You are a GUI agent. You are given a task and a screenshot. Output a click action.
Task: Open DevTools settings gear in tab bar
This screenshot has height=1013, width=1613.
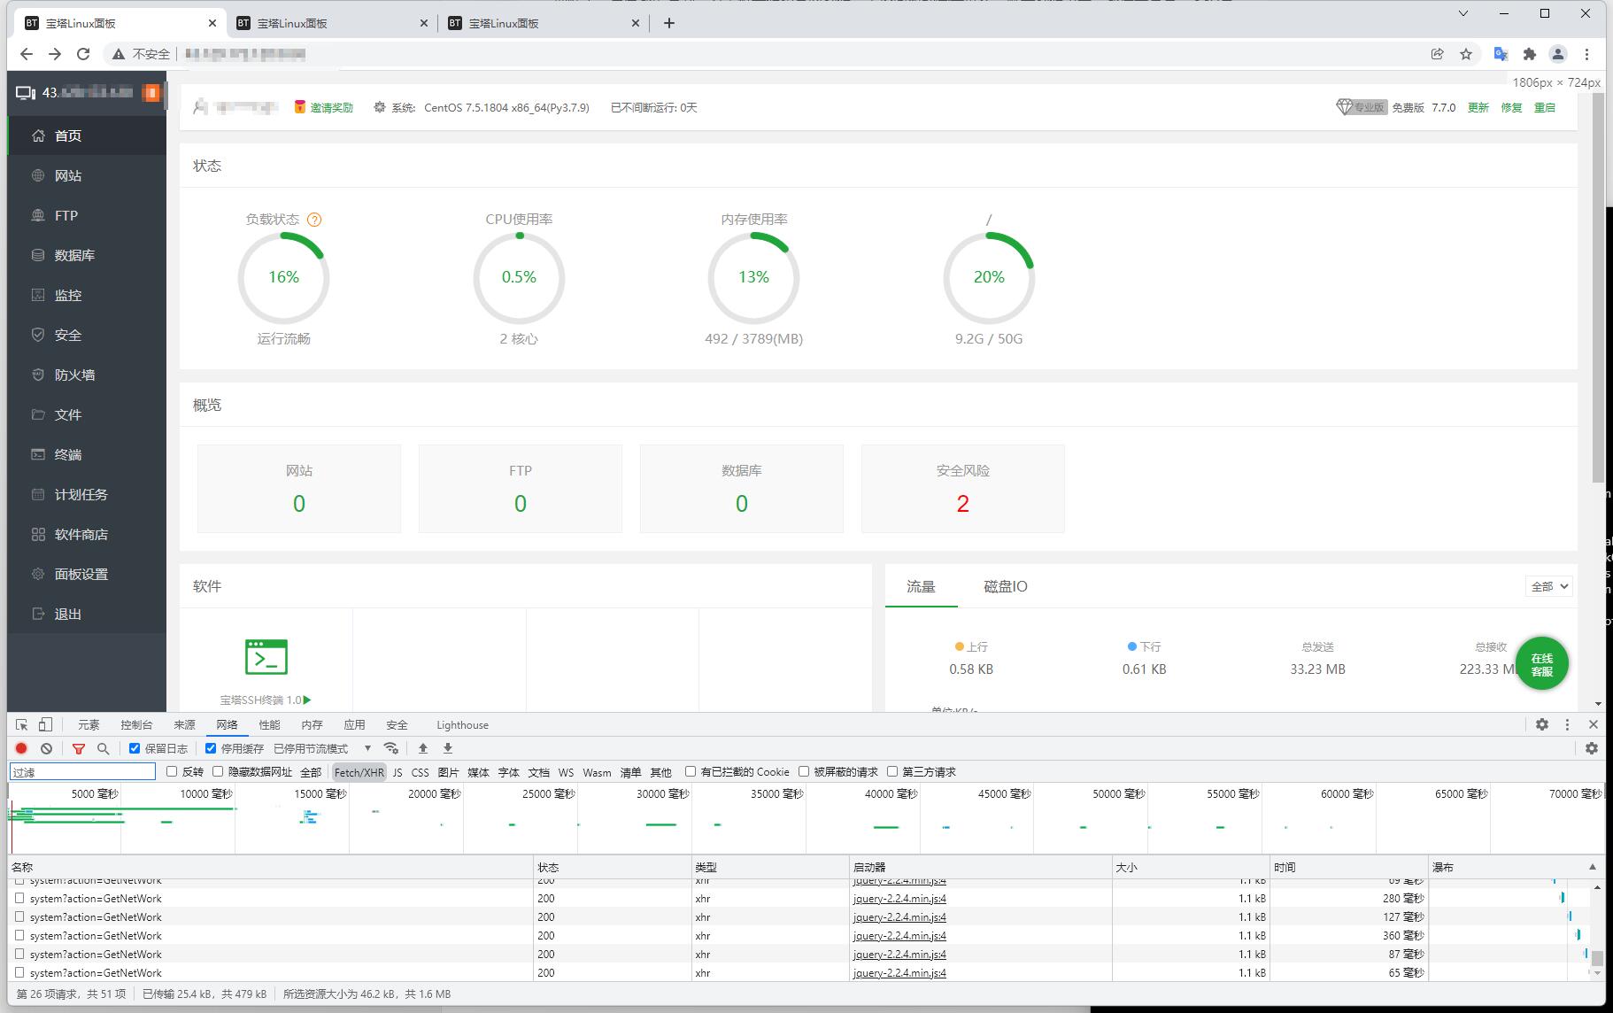pos(1542,724)
